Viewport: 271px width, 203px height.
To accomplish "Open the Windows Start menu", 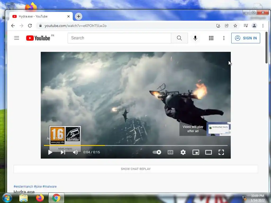I will (x=7, y=198).
